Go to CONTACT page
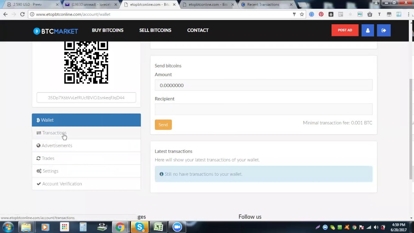 point(198,30)
